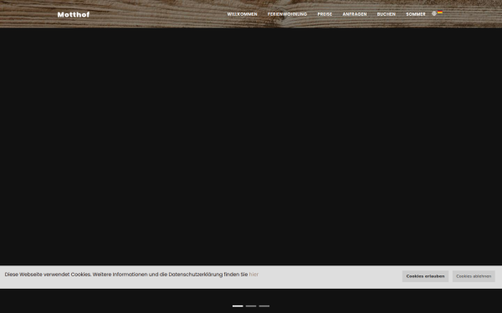
Task: Follow the 'hier' privacy policy link
Action: (254, 275)
